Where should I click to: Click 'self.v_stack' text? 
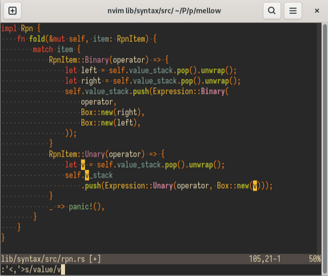coord(89,175)
